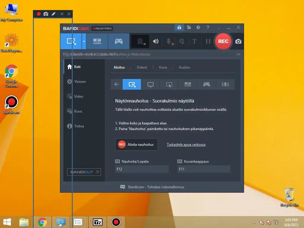This screenshot has height=228, width=304.
Task: Toggle mouse click effect icon
Action: click(182, 41)
